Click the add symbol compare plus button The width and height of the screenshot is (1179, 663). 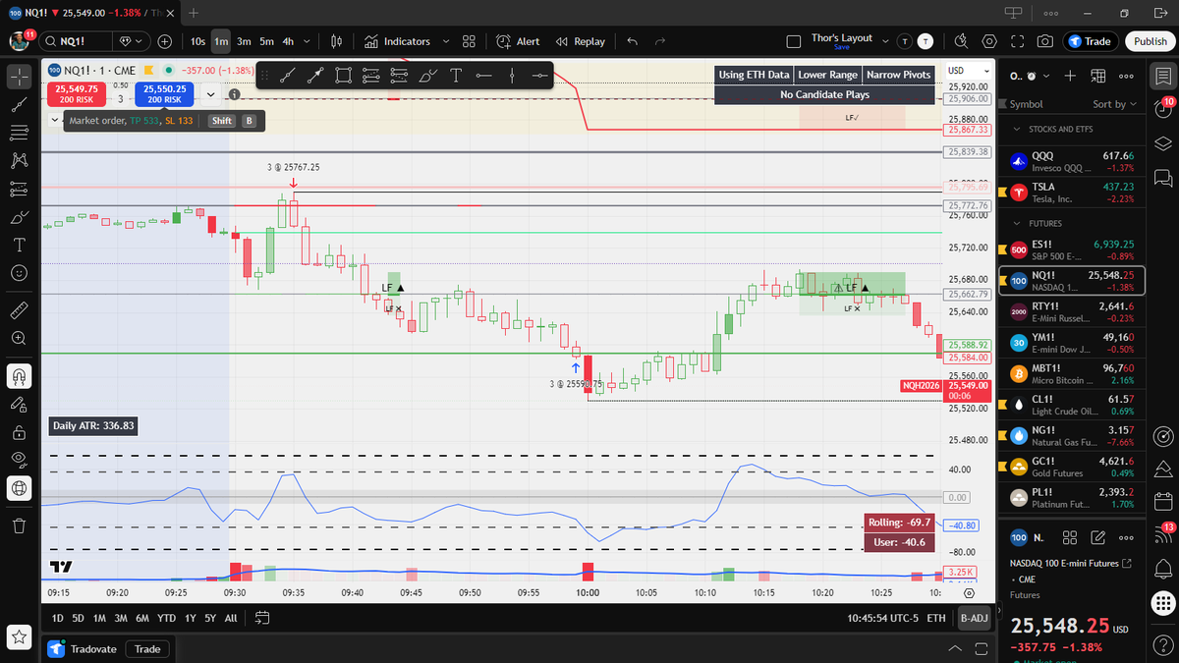[164, 41]
